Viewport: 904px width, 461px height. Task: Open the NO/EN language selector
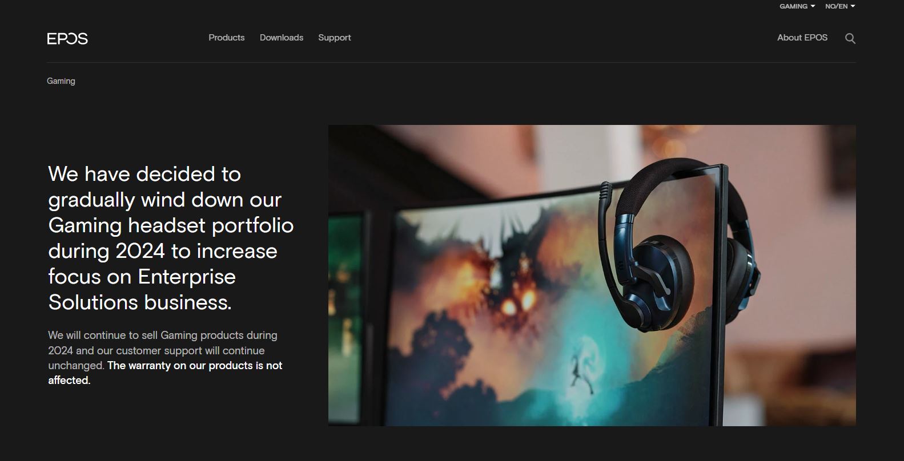[840, 6]
